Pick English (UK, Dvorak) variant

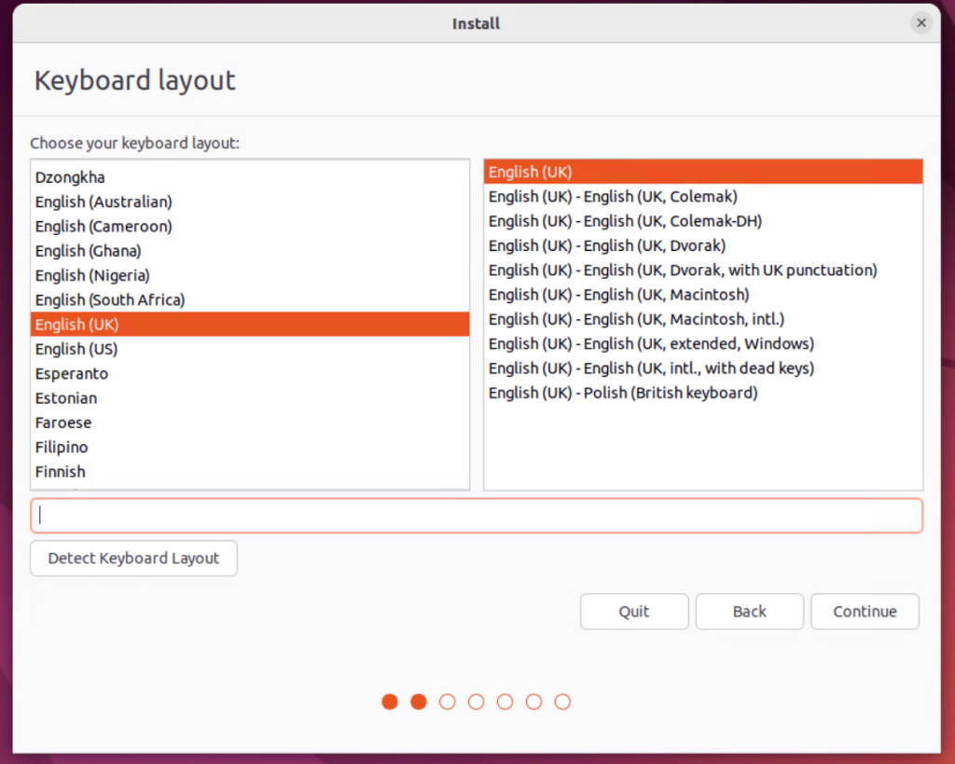click(703, 245)
